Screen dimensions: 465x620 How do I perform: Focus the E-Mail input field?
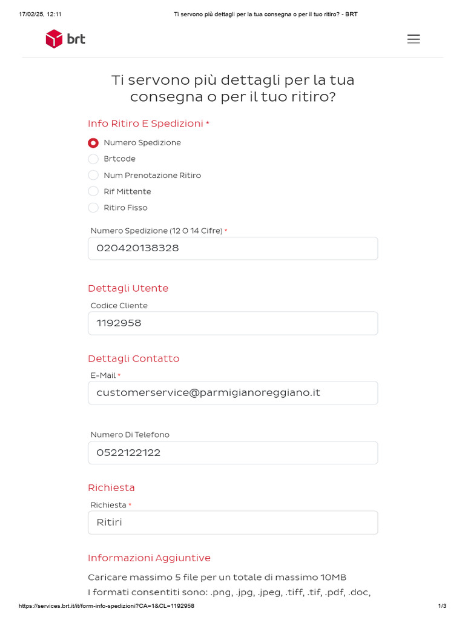232,393
